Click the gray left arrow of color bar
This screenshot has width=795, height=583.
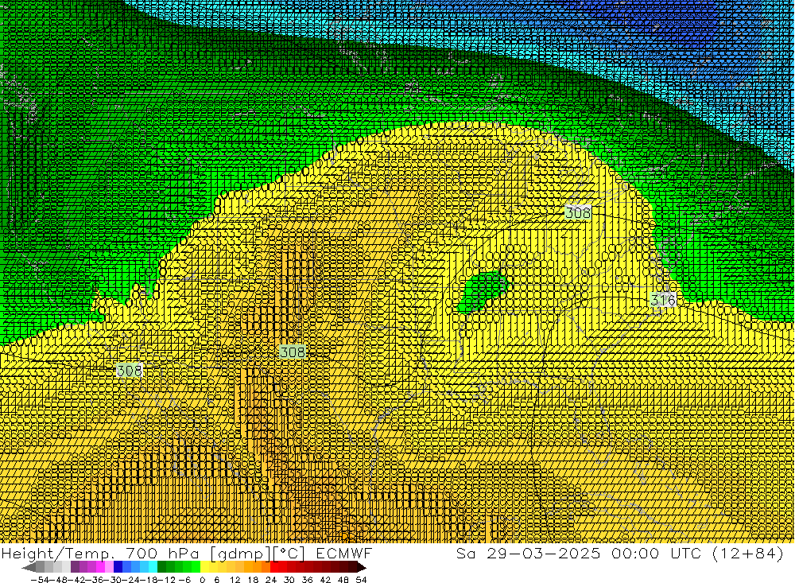(x=29, y=568)
